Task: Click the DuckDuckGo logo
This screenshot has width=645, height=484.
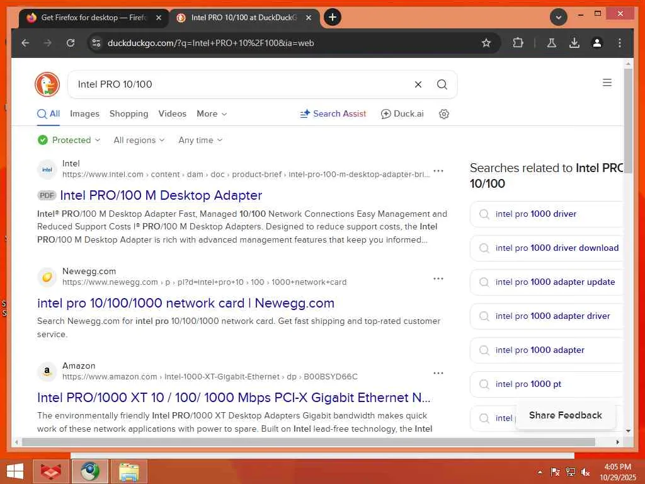Action: (x=47, y=84)
